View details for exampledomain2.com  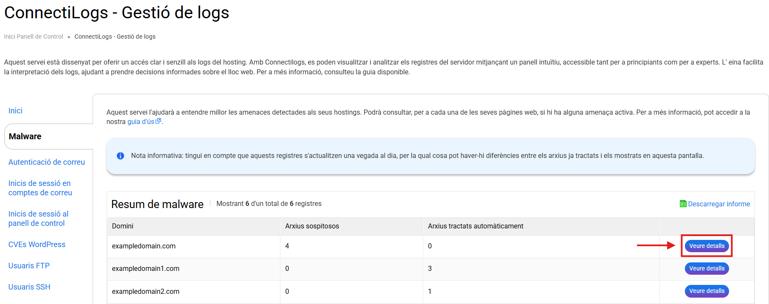click(707, 291)
